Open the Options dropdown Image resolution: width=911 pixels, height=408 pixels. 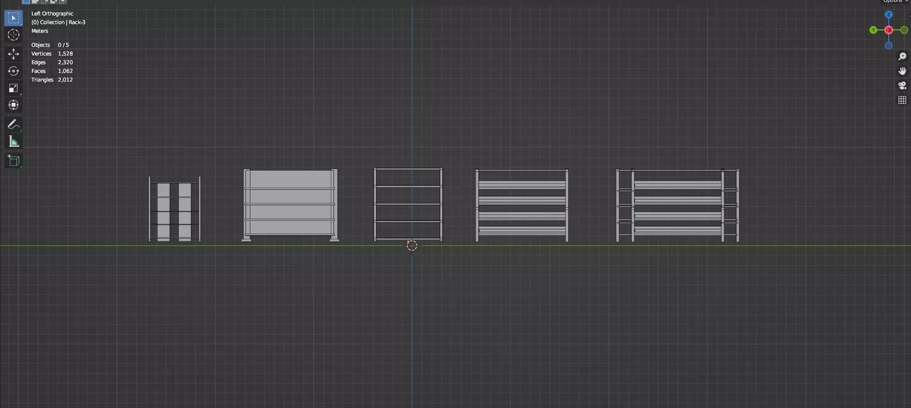[x=896, y=1]
